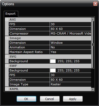
Task: Edit the SWF Background value 255; 255; 255
Action: tap(68, 70)
